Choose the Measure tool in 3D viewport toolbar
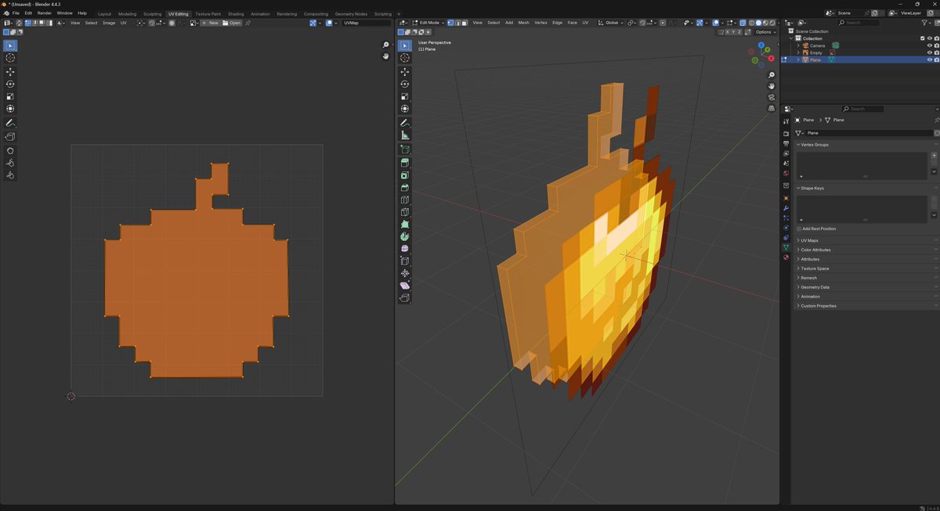 click(405, 135)
